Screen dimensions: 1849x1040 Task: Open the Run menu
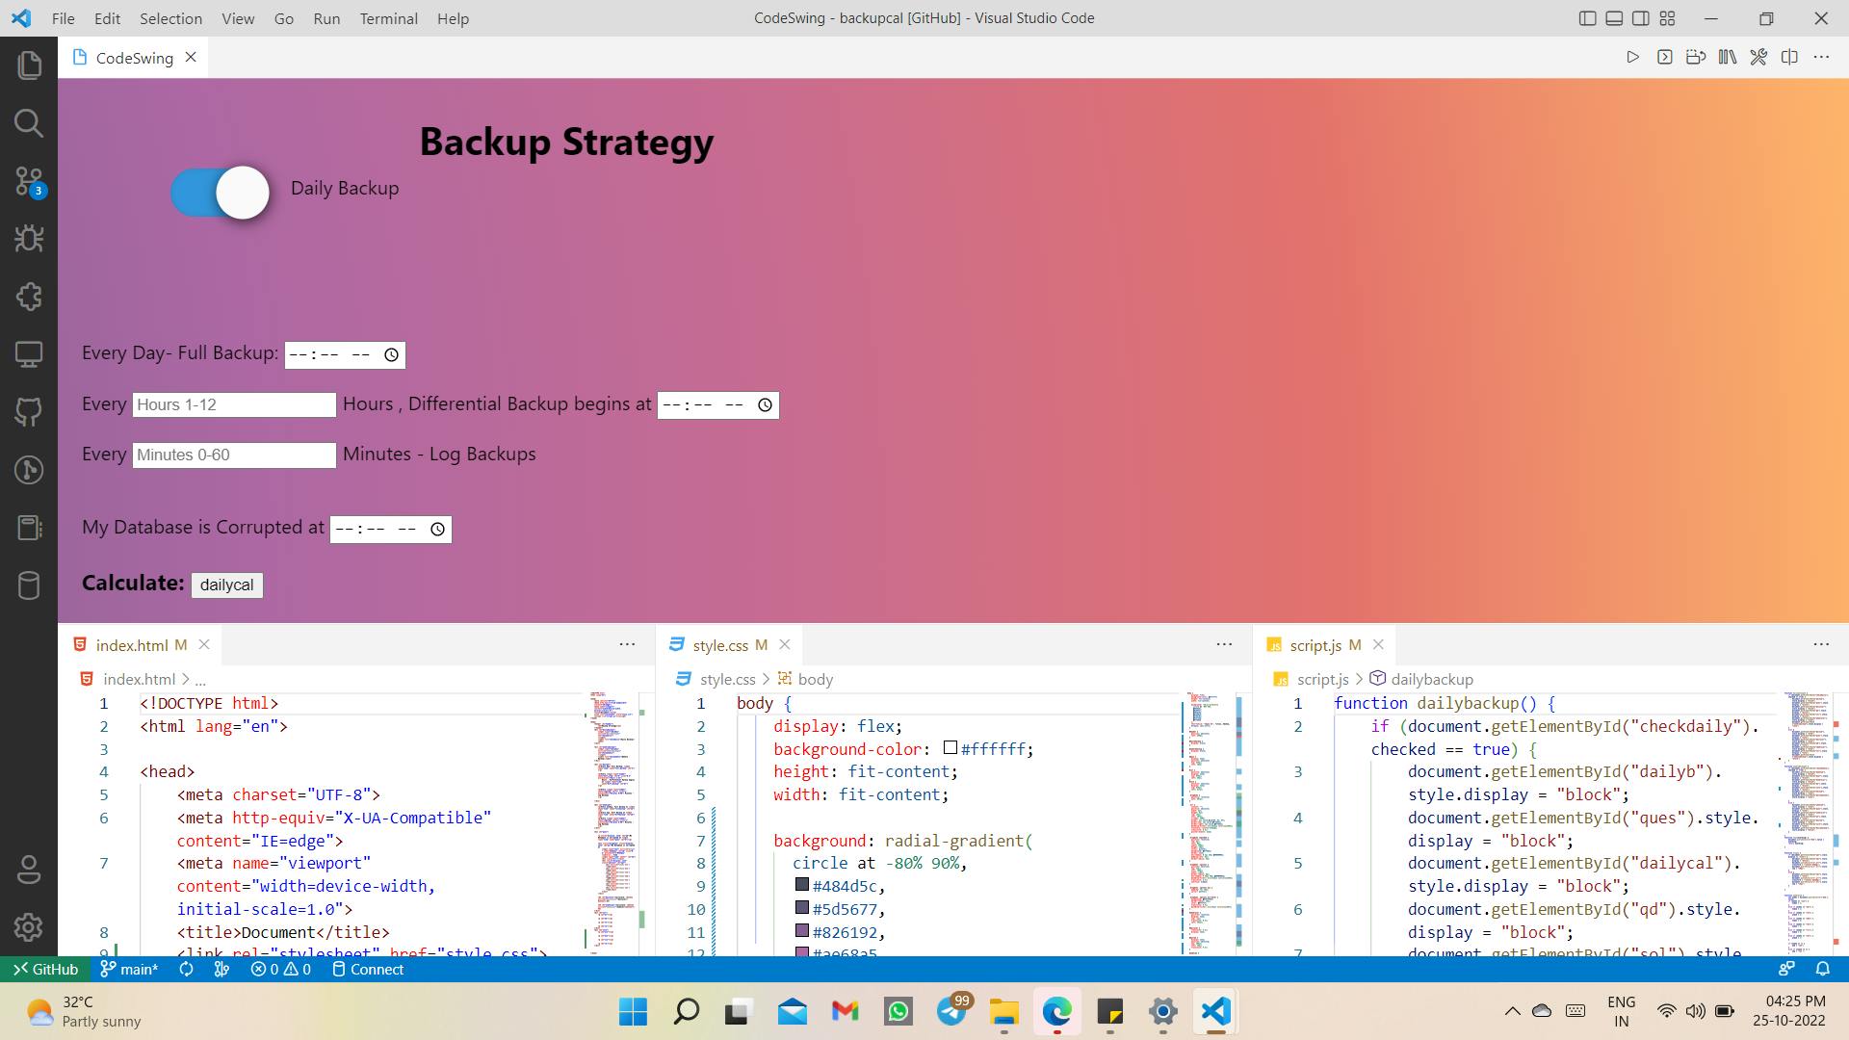[326, 18]
